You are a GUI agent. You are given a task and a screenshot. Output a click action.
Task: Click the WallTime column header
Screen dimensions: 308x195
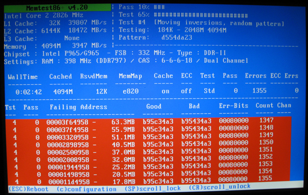coord(23,77)
